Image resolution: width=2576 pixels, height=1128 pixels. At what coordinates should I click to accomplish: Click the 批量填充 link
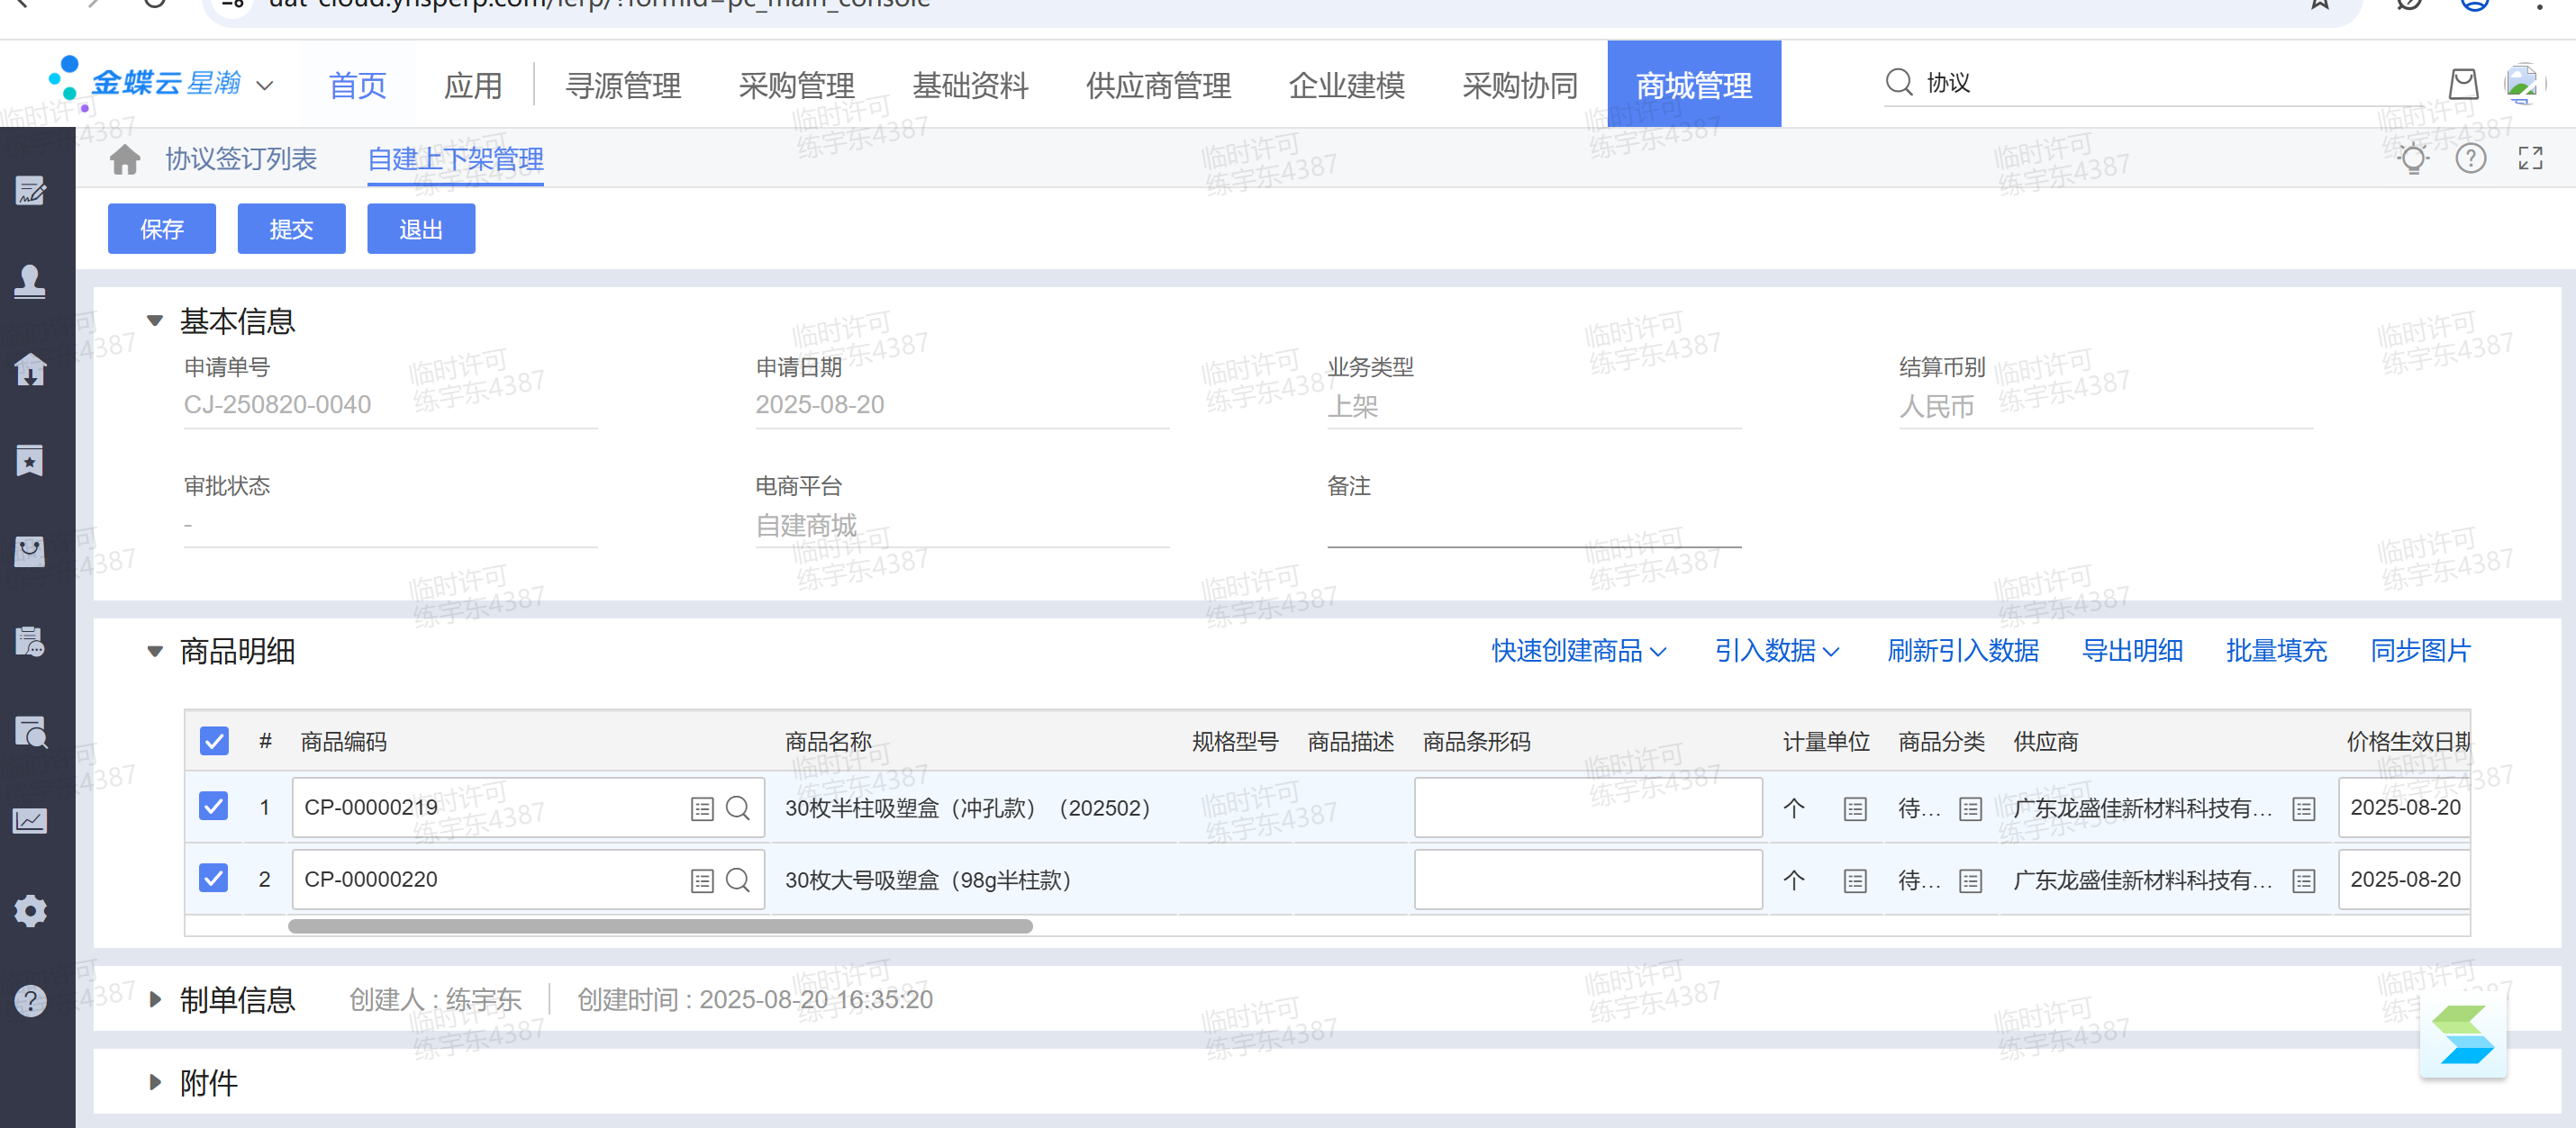2276,652
